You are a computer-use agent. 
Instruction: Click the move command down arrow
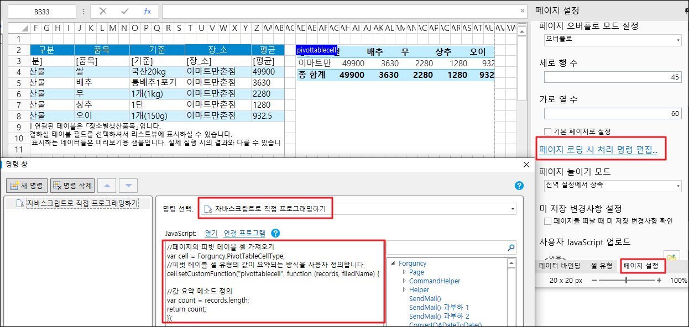click(128, 186)
